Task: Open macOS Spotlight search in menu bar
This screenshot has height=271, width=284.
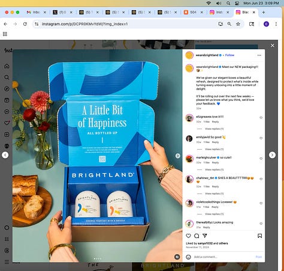Action: click(x=228, y=3)
